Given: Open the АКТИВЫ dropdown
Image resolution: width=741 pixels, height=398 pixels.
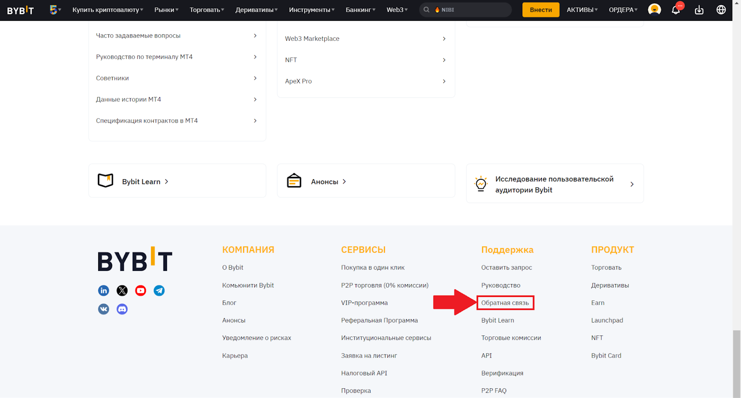Looking at the screenshot, I should (582, 10).
